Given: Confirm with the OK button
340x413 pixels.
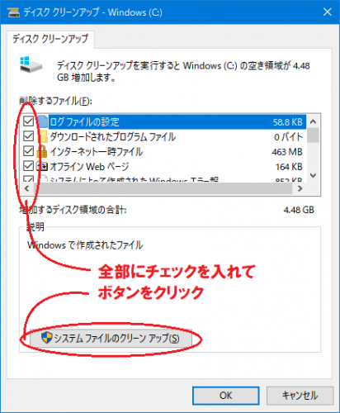Looking at the screenshot, I should point(225,396).
